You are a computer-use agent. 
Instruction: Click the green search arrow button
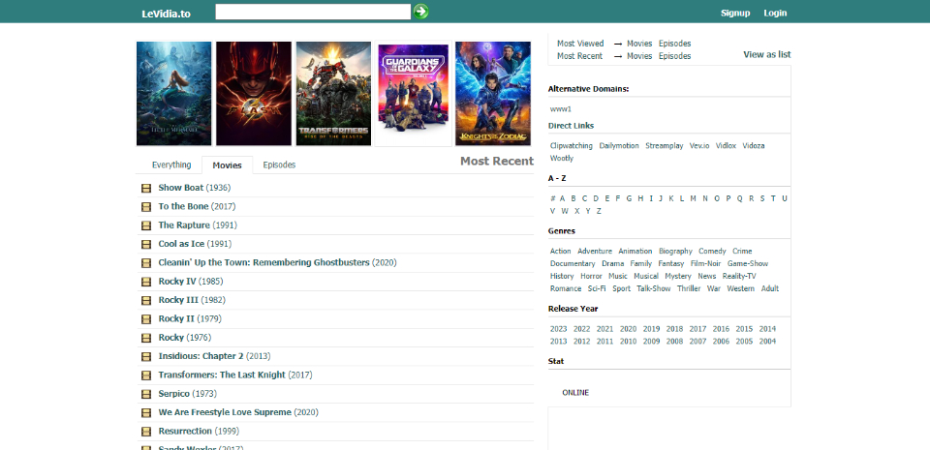(x=420, y=12)
